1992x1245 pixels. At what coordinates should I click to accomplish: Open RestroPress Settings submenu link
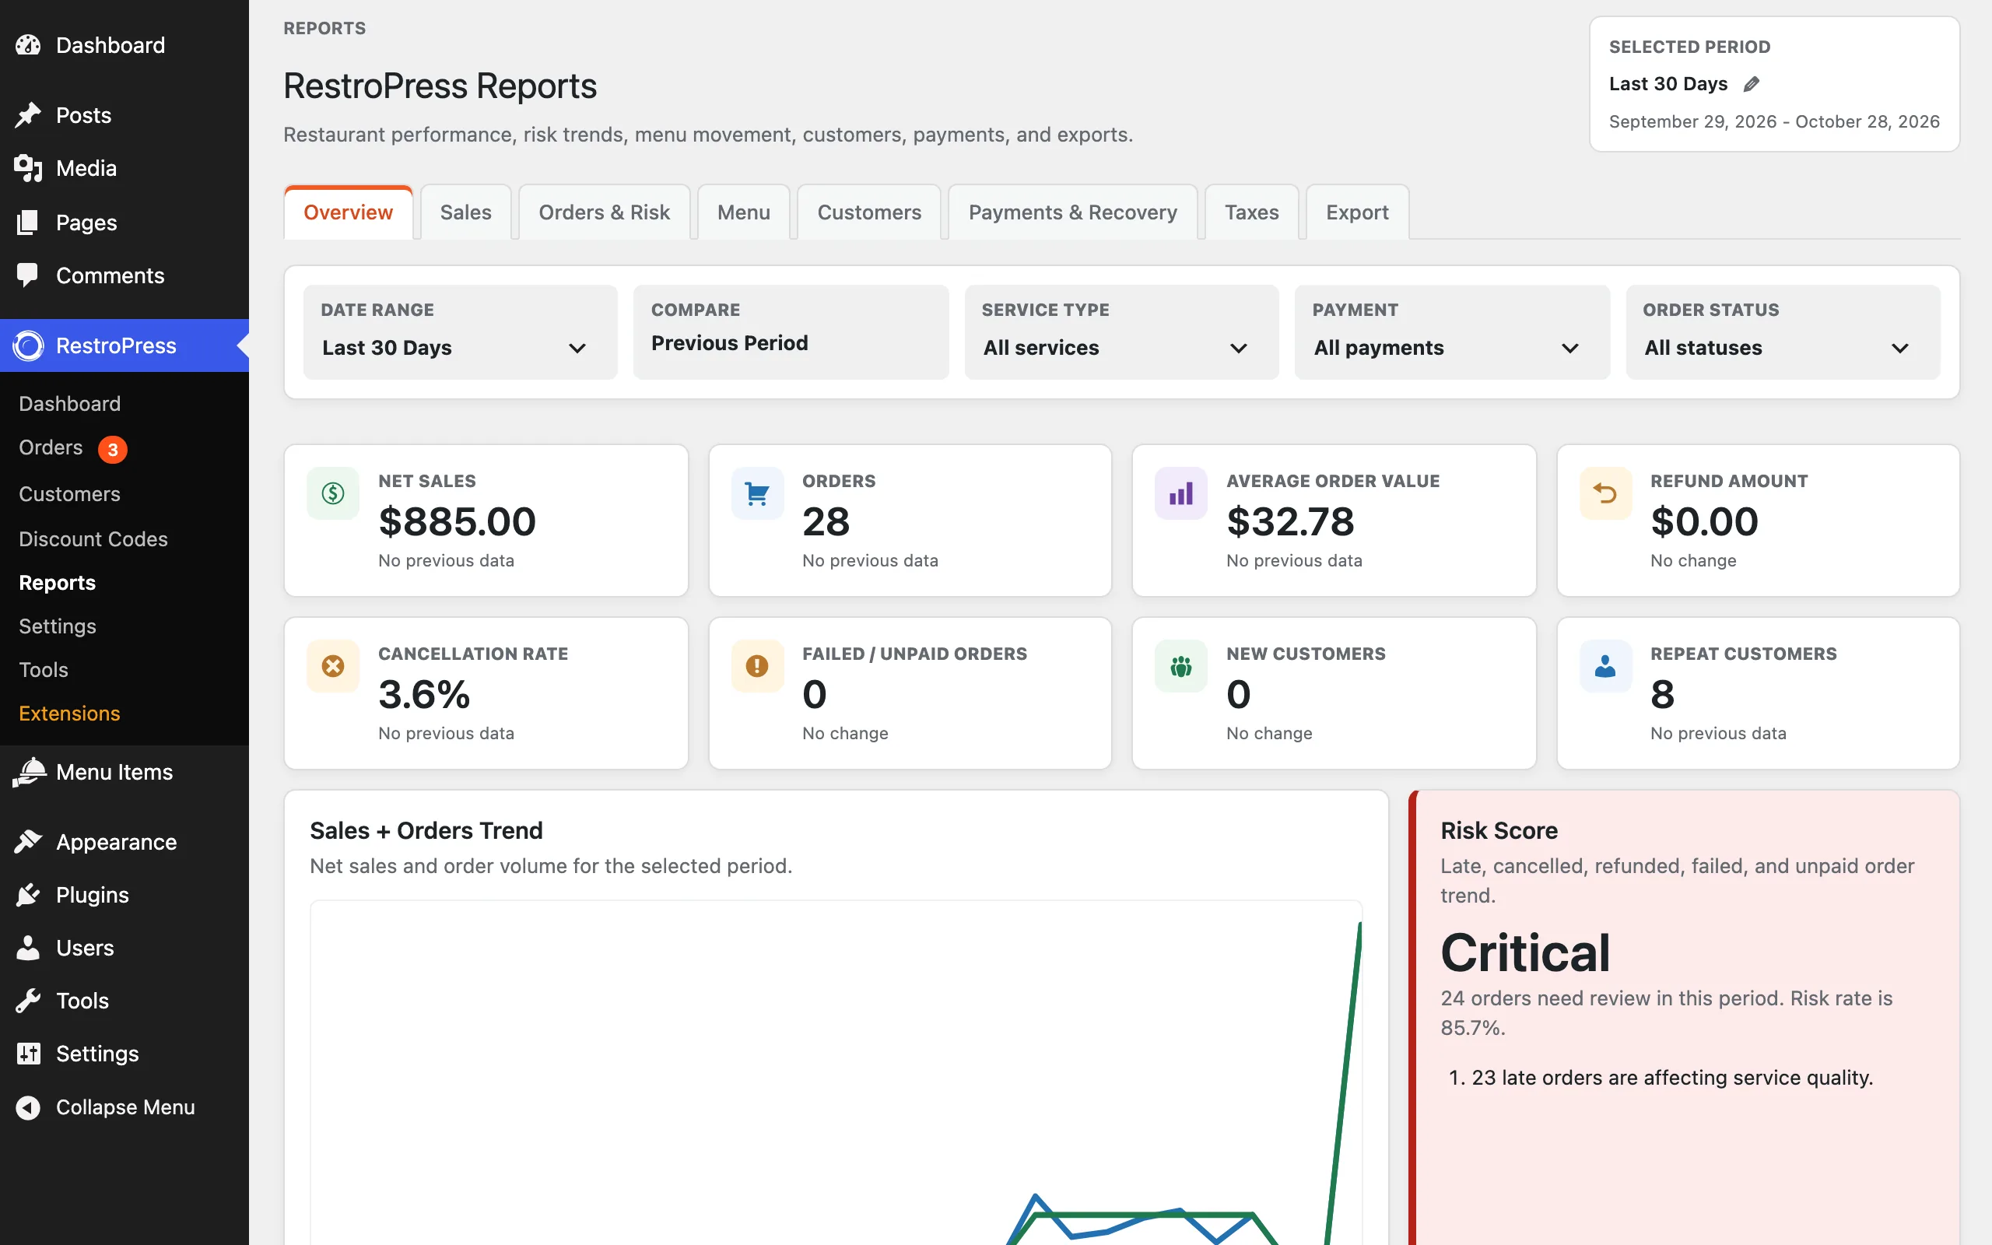coord(58,626)
